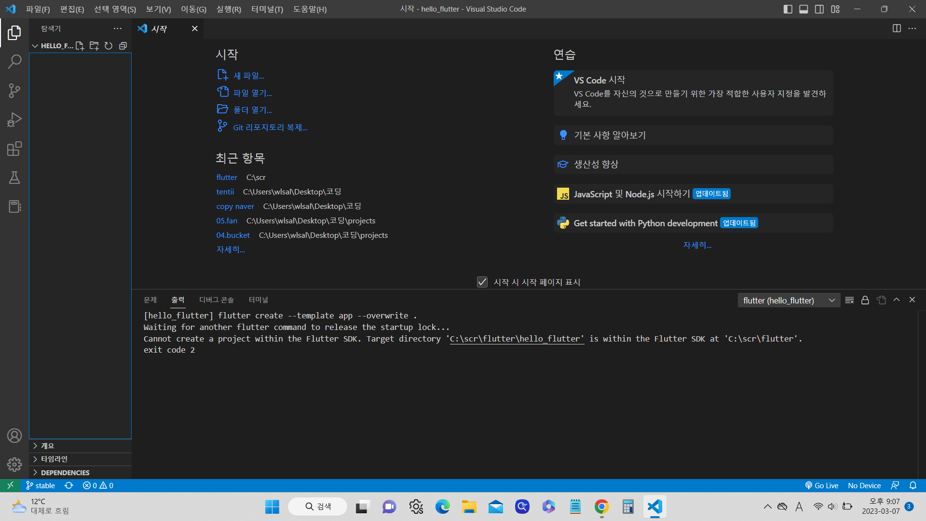This screenshot has height=521, width=926.
Task: Open the VS Code 시작 walkthrough
Action: [693, 93]
